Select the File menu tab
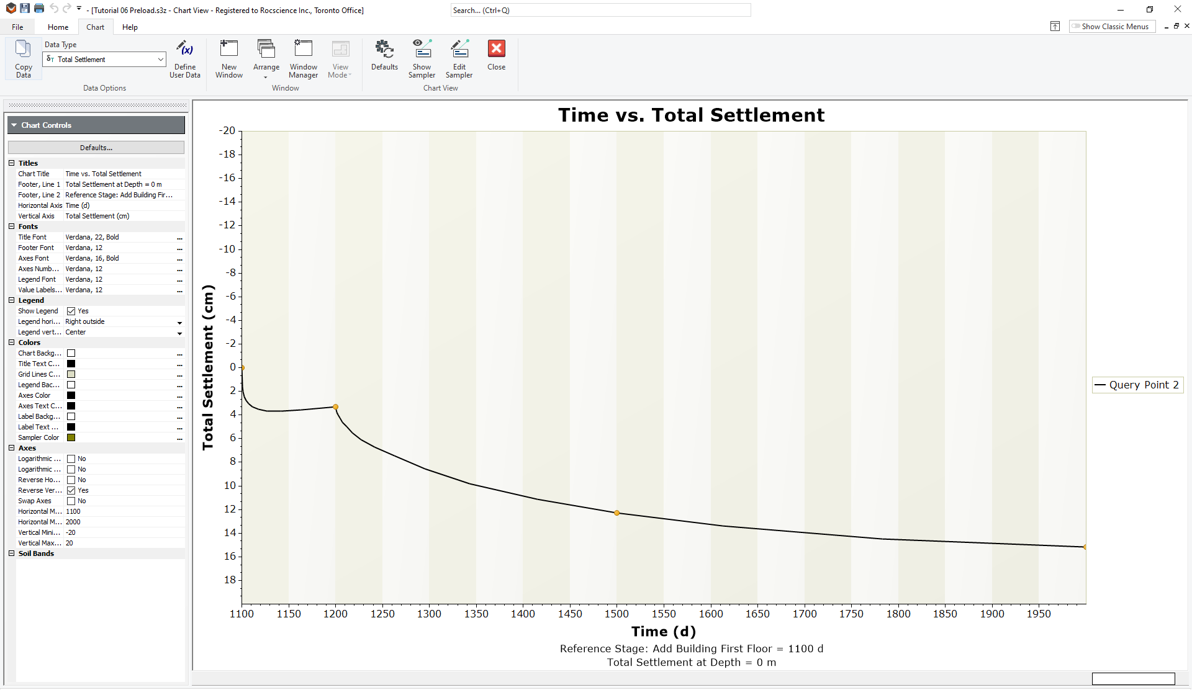The image size is (1192, 690). (17, 27)
